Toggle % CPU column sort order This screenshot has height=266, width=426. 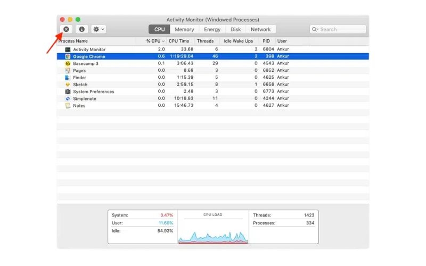coord(155,41)
